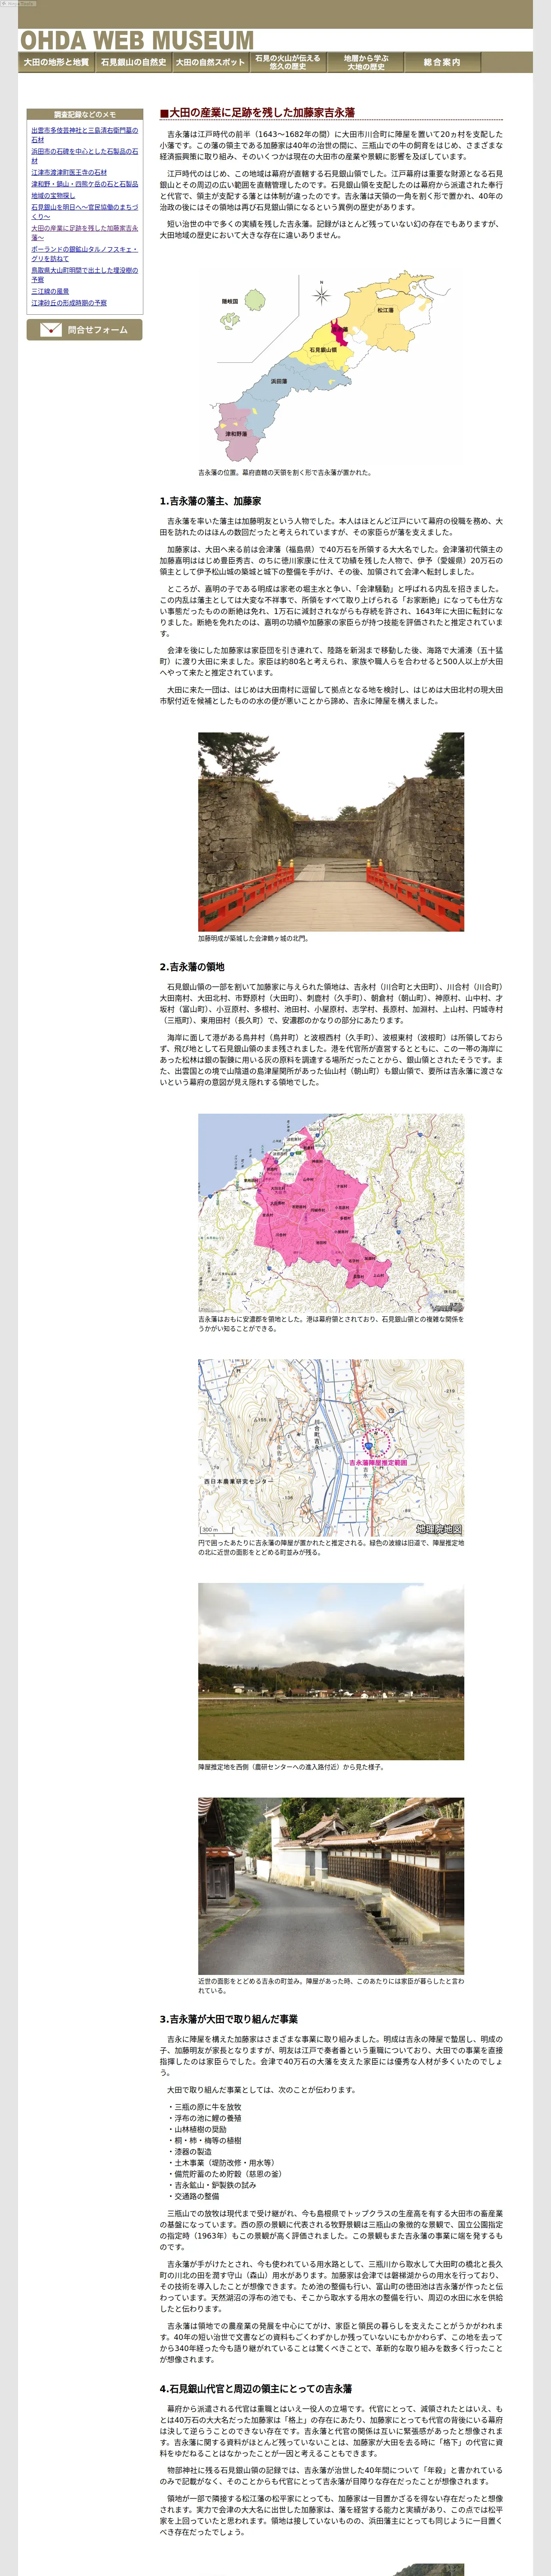Open link 鳥取県大山町明間で出土した埋没樹の予察
This screenshot has width=551, height=2576.
[x=85, y=275]
